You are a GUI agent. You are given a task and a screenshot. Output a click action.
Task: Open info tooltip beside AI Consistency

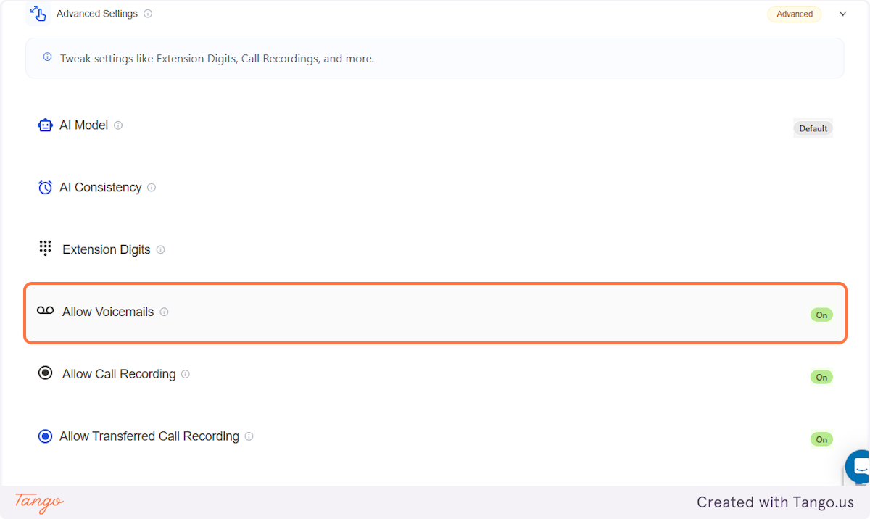click(x=152, y=188)
